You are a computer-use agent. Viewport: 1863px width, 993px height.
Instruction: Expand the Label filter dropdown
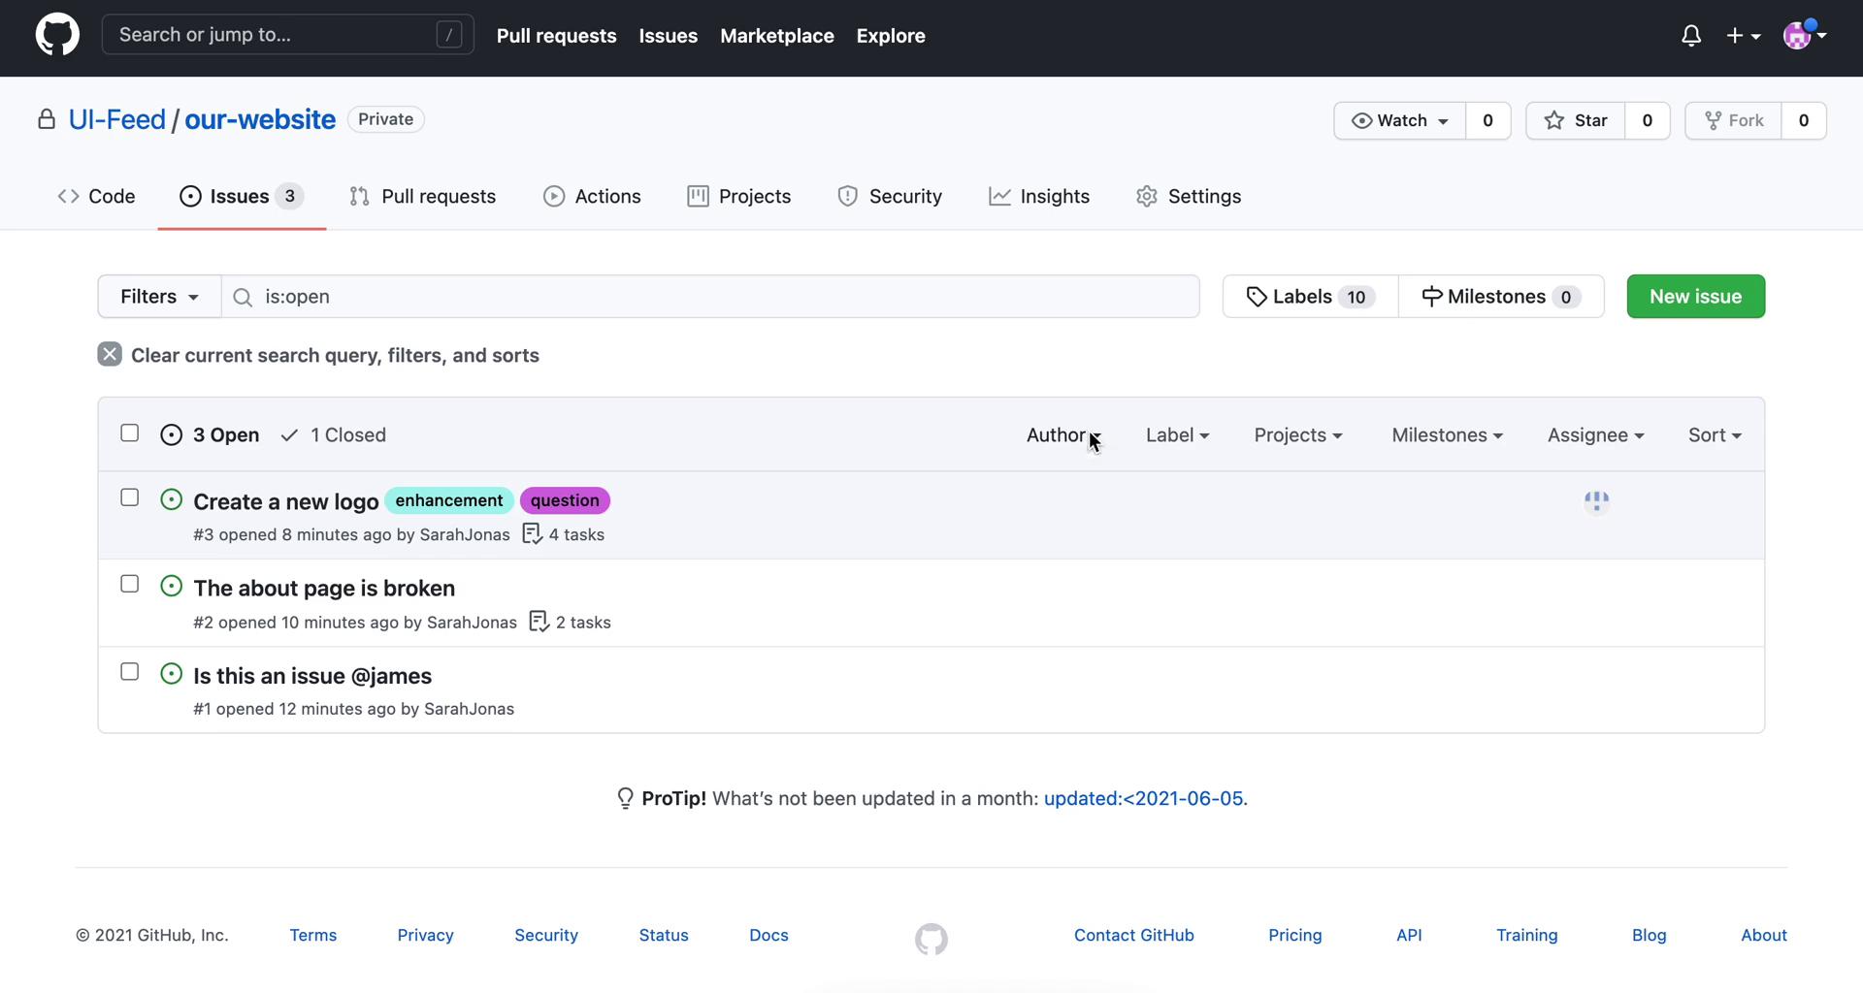(x=1177, y=435)
